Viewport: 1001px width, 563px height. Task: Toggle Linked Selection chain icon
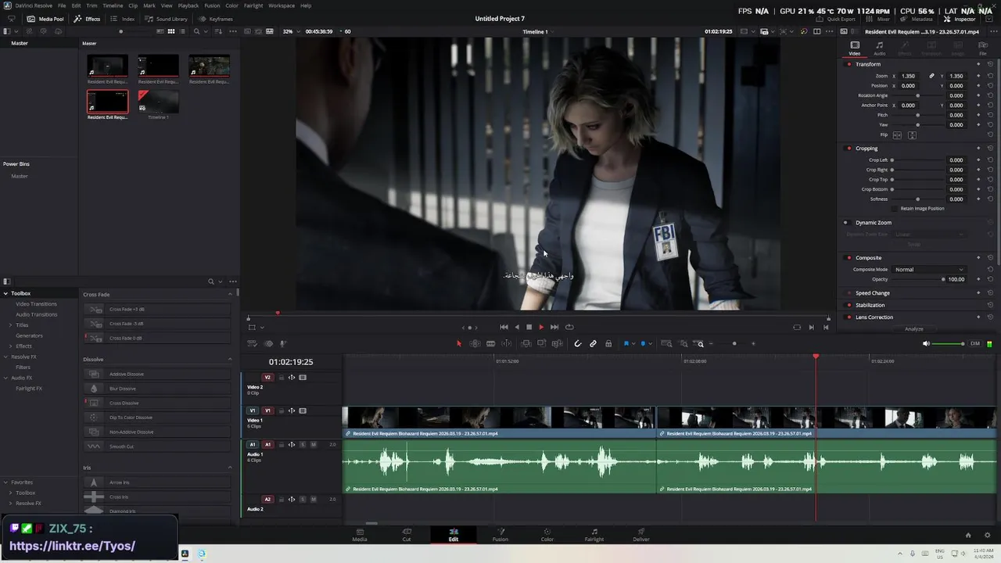(x=594, y=343)
